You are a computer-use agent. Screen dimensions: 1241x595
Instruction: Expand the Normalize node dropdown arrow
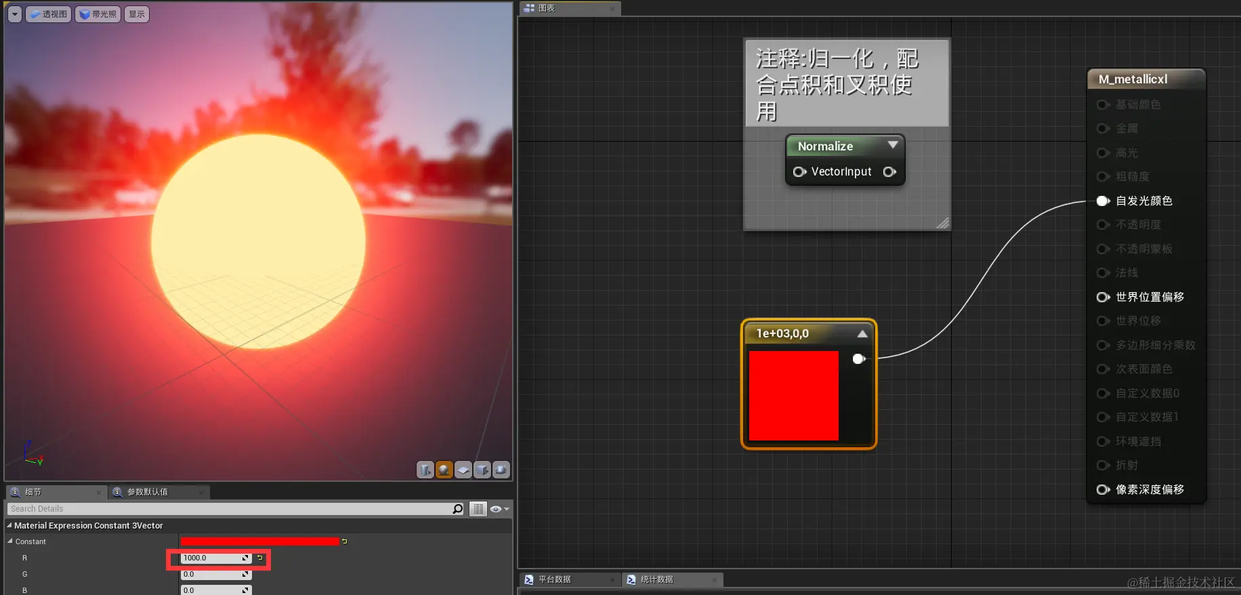(893, 145)
